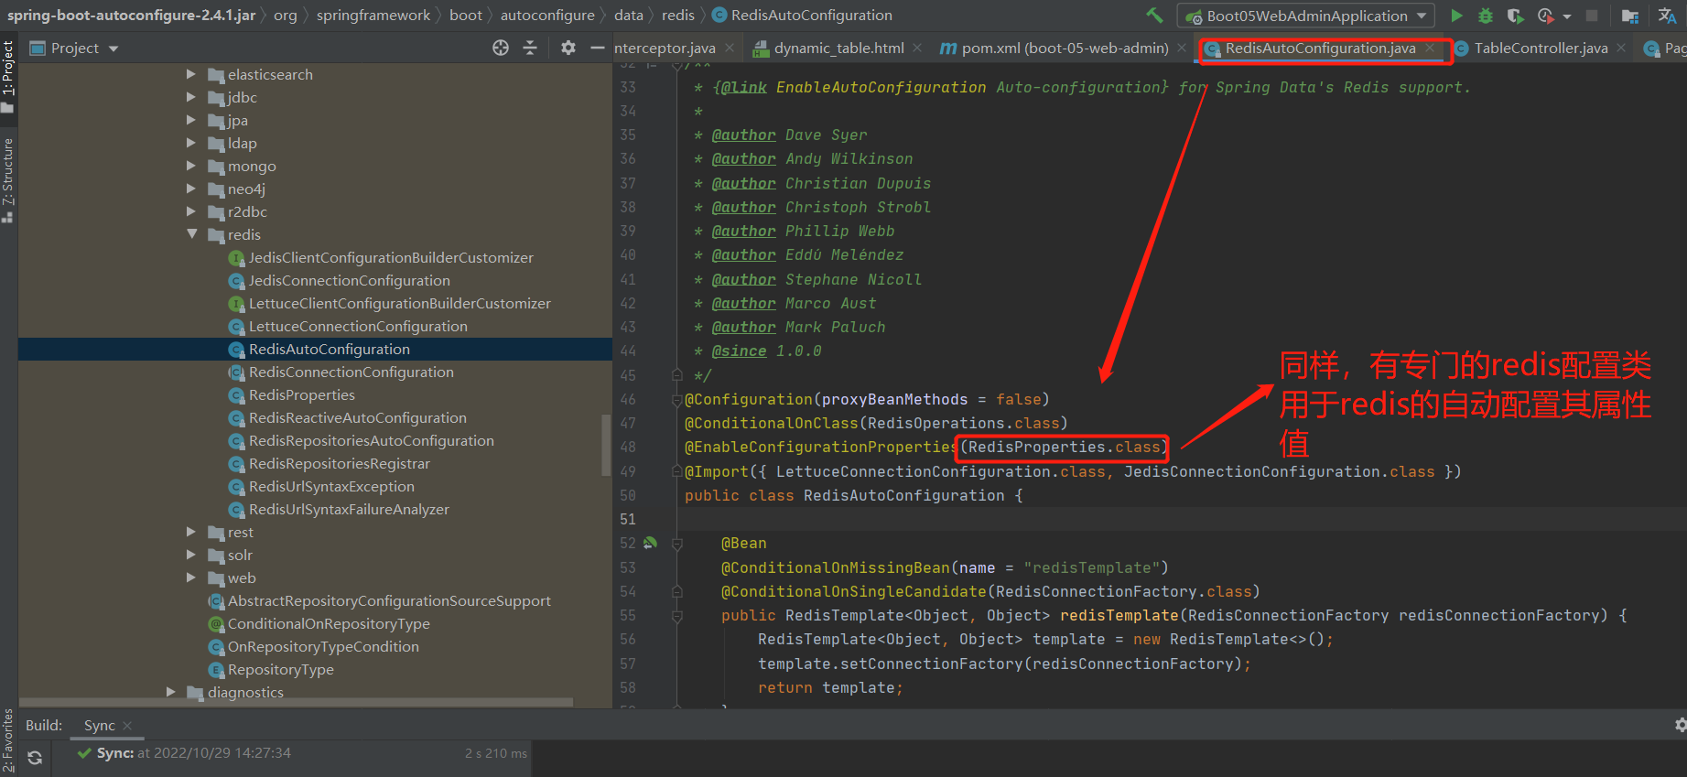Run with coverage via the shield icon
The image size is (1687, 777).
1515,16
